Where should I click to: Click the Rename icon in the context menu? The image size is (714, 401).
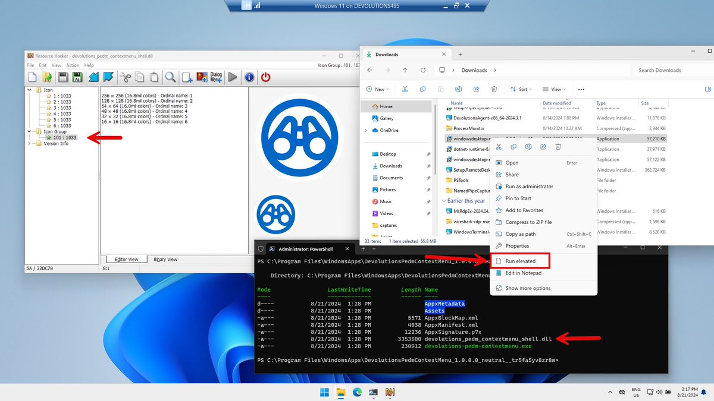pos(528,147)
